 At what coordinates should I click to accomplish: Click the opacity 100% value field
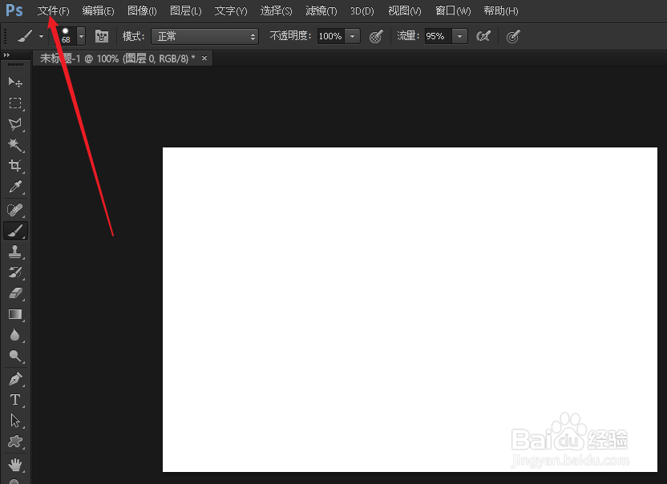pyautogui.click(x=331, y=37)
